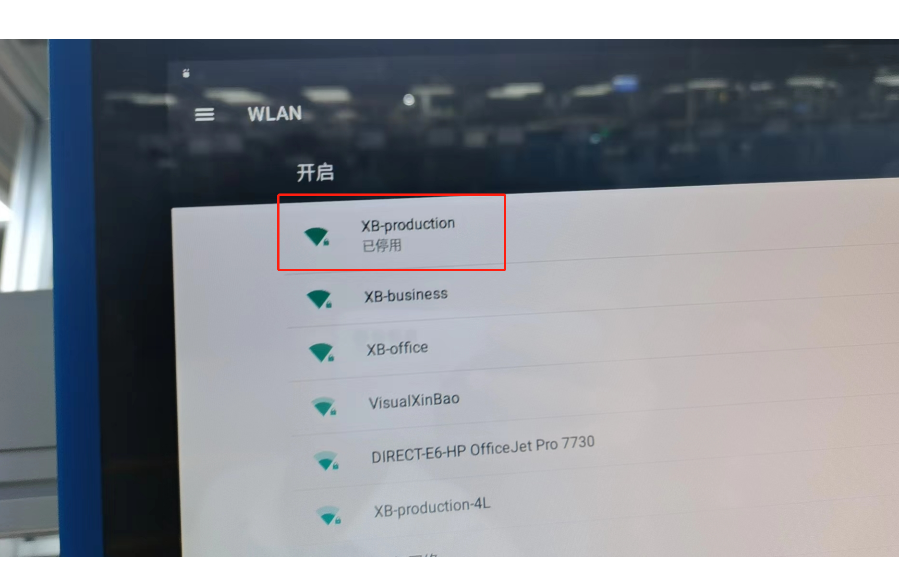Tap the HP OfficeJet Wi-Fi signal icon
The height and width of the screenshot is (567, 899).
point(326,460)
